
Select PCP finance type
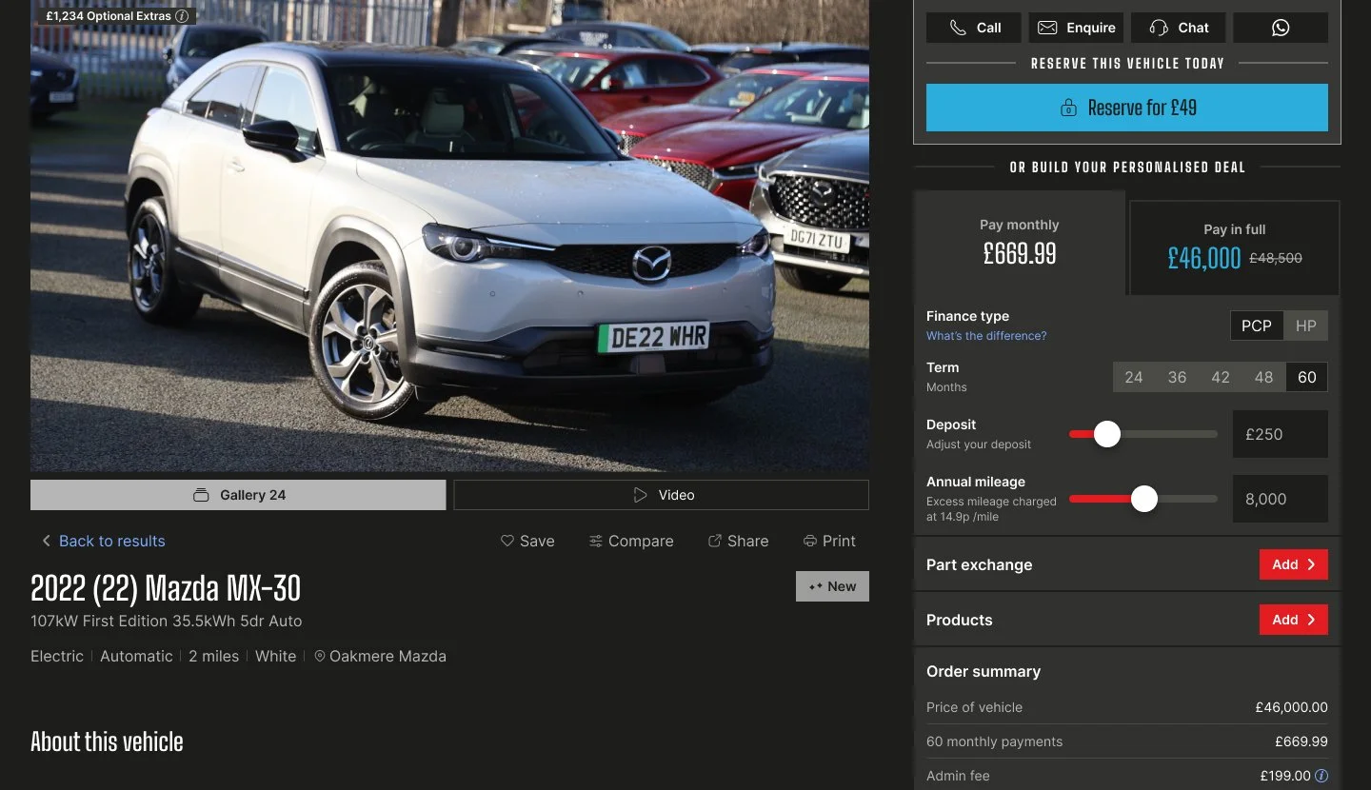click(1257, 326)
